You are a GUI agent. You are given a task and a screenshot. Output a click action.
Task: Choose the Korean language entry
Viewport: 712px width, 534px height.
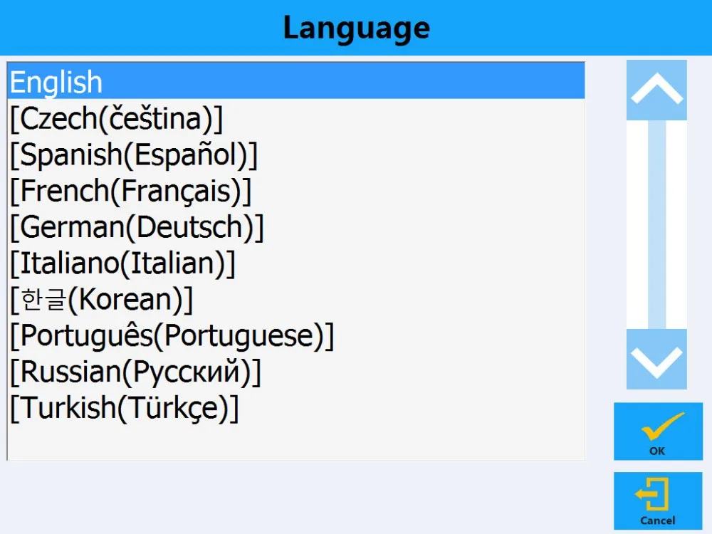click(101, 300)
